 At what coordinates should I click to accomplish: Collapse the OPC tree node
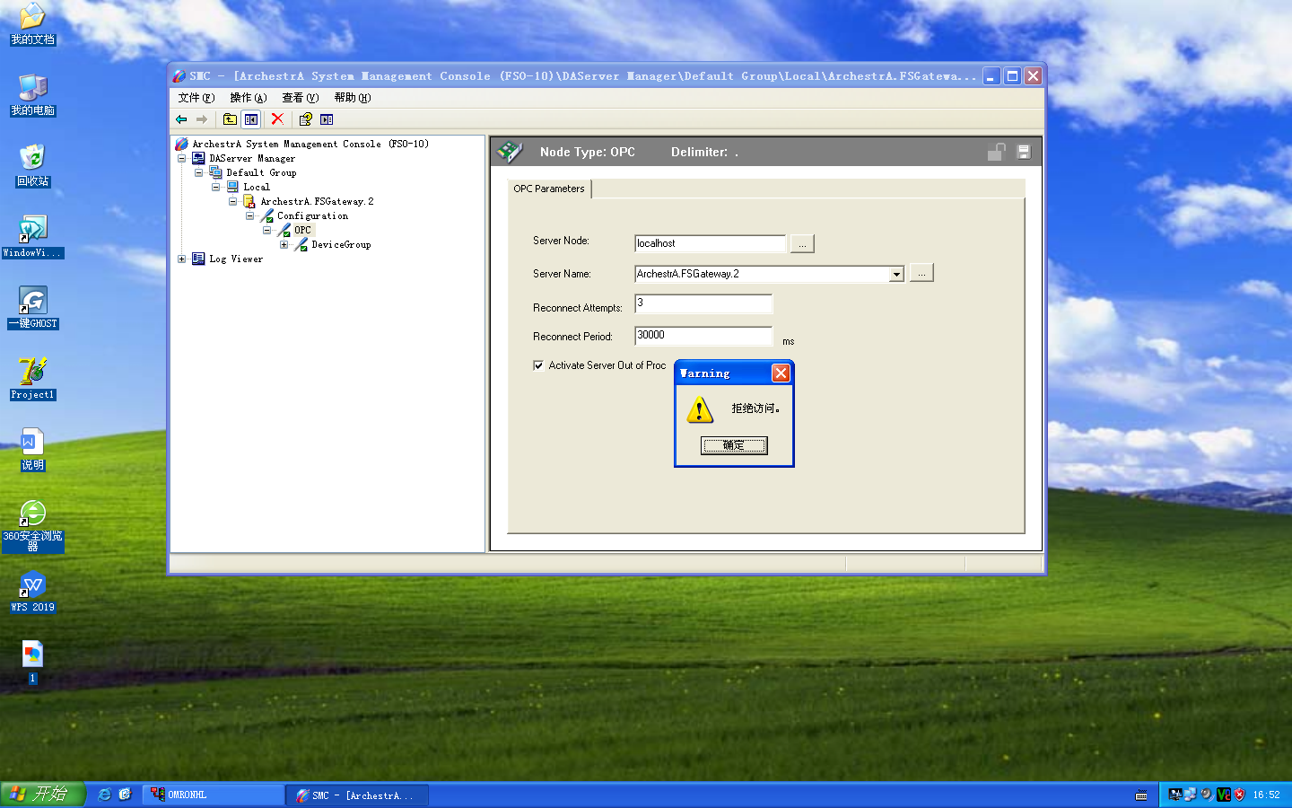click(x=267, y=230)
